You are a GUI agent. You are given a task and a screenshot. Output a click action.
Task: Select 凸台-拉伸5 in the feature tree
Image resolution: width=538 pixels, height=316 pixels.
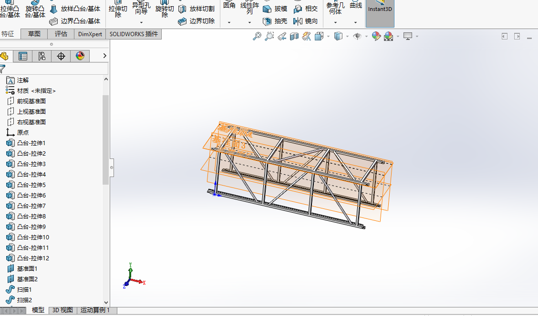click(x=31, y=185)
